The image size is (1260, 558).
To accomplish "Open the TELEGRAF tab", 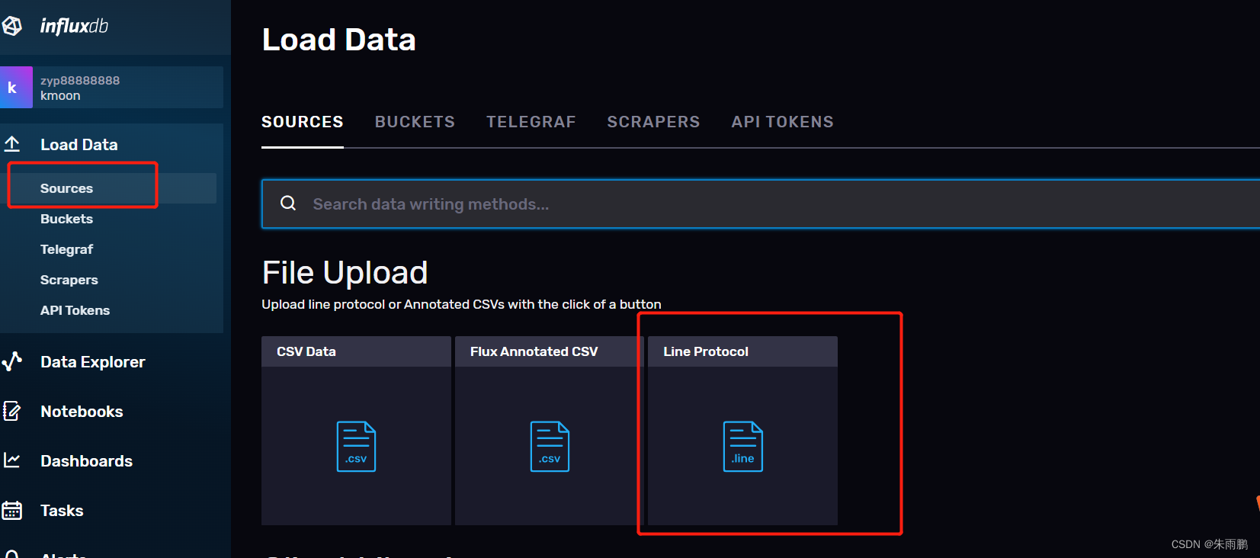I will (x=531, y=122).
